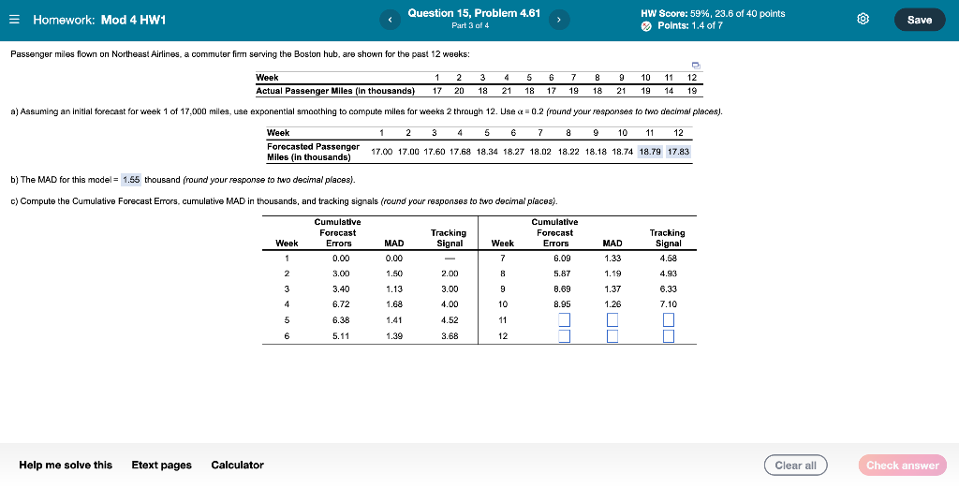Select week 12 Tracking Signal box
Viewport: 959px width, 488px height.
point(669,336)
